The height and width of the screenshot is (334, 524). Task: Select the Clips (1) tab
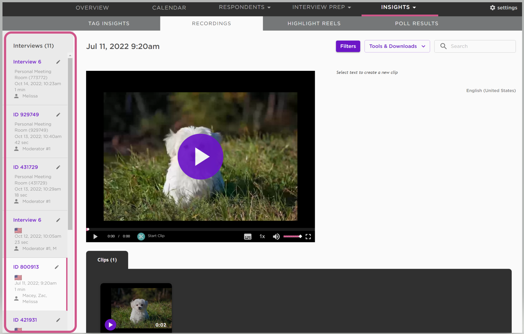107,260
